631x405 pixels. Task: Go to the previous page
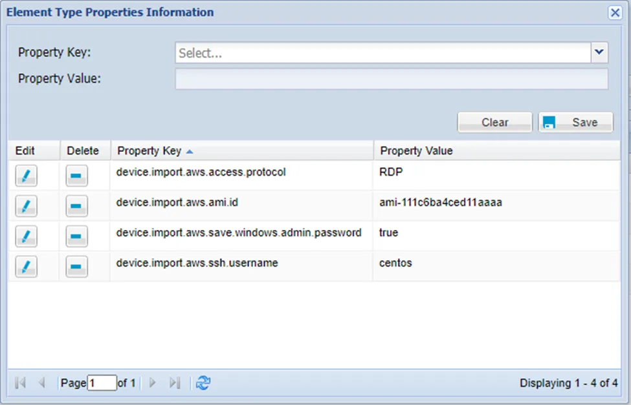click(x=41, y=382)
